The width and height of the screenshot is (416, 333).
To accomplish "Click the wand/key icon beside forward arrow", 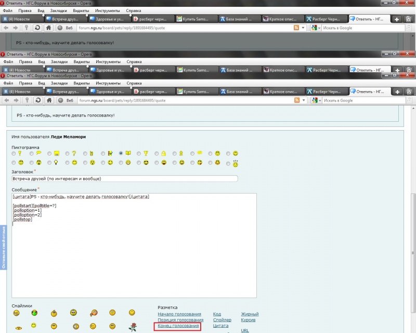I will pyautogui.click(x=27, y=100).
